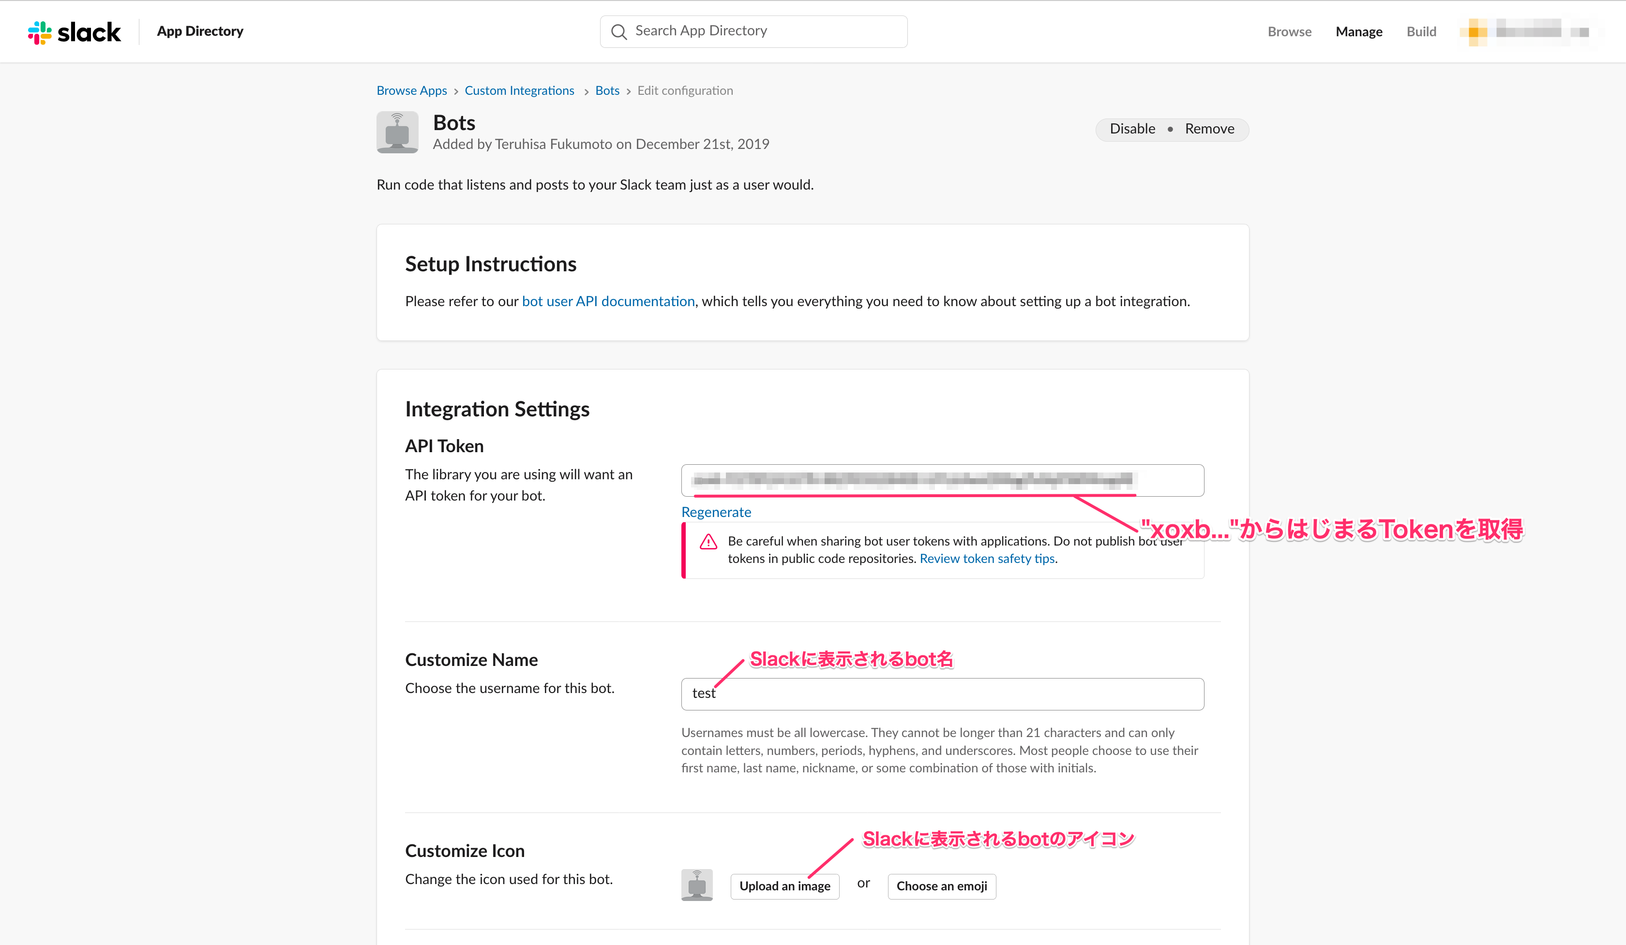Click the API token field
1626x945 pixels.
(x=943, y=480)
